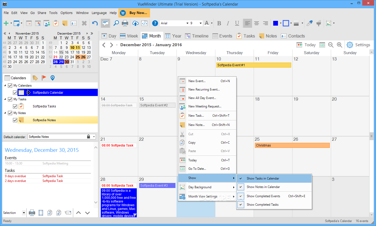Collapse the My Tasks tree group
This screenshot has height=226, width=376.
click(x=5, y=99)
